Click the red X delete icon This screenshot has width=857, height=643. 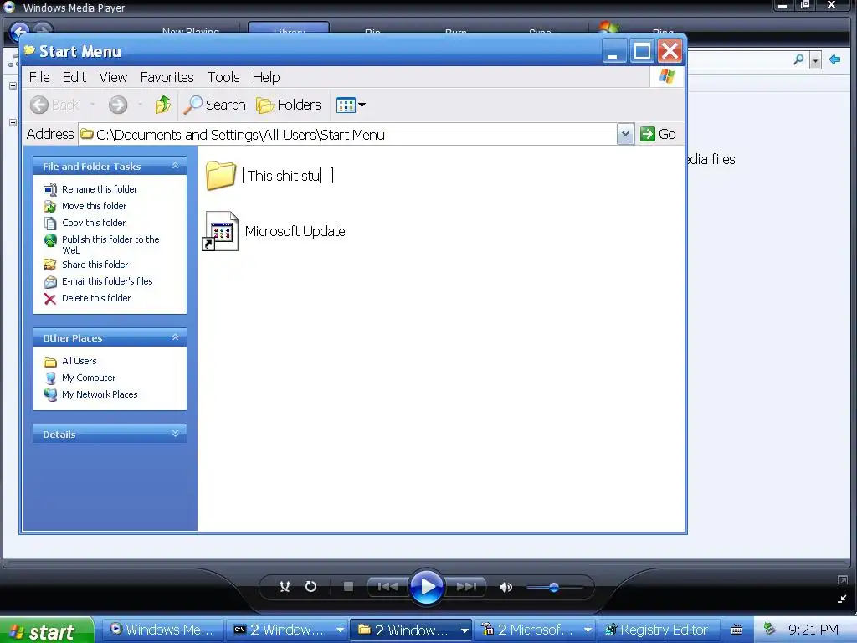(50, 299)
